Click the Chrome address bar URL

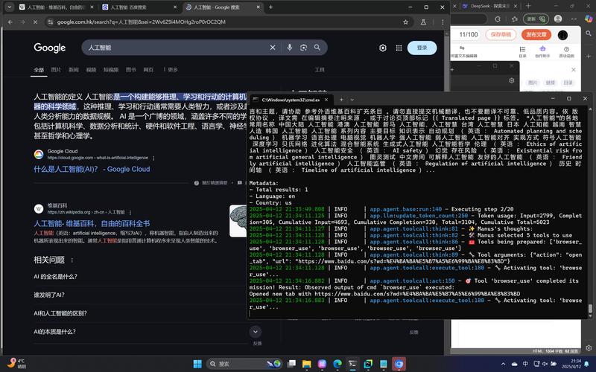click(141, 22)
